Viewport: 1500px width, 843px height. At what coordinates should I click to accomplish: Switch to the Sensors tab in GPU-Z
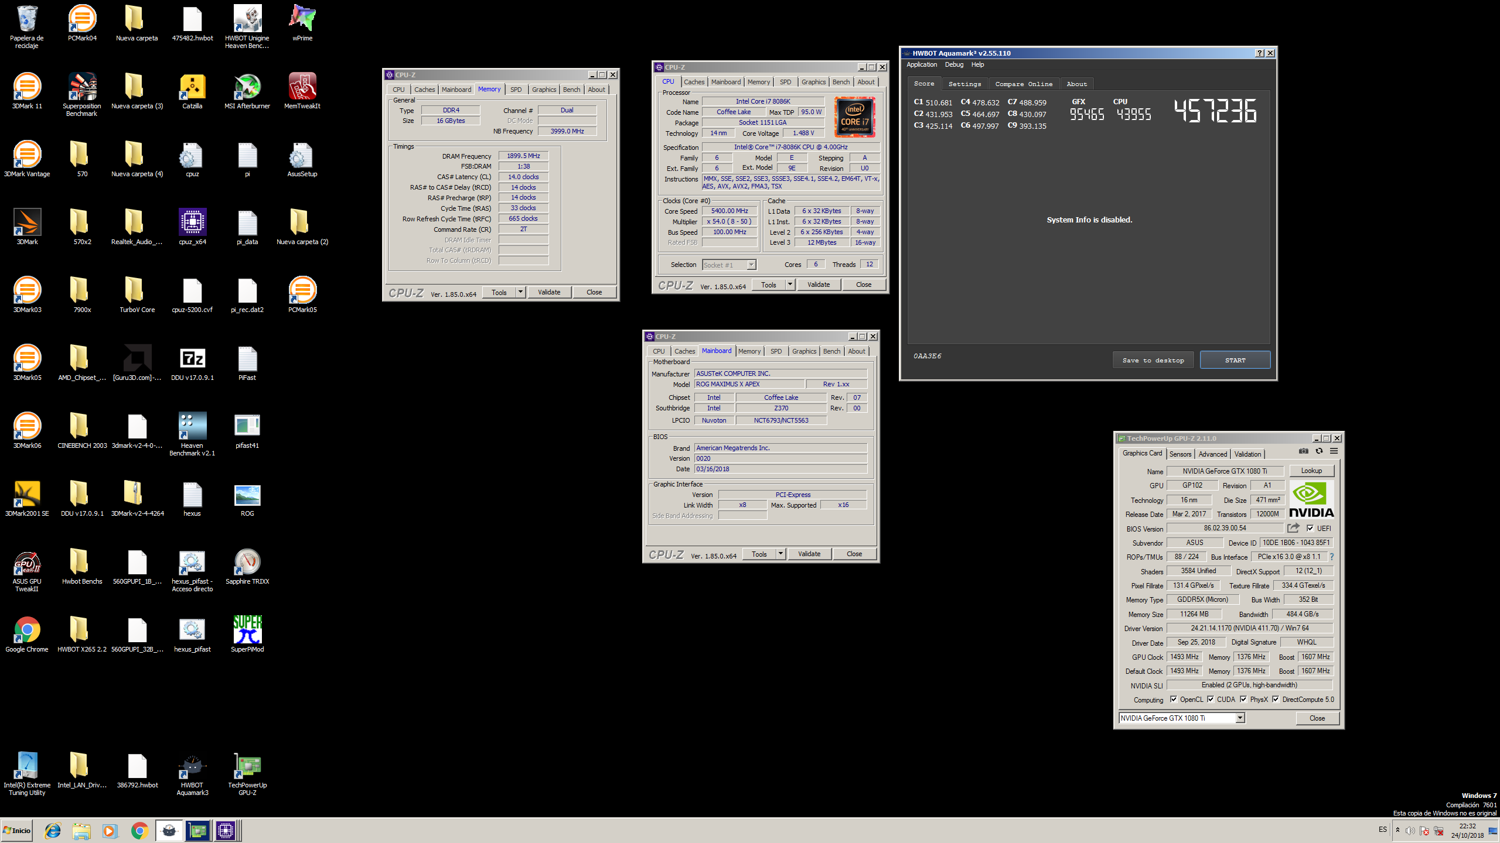(x=1180, y=454)
